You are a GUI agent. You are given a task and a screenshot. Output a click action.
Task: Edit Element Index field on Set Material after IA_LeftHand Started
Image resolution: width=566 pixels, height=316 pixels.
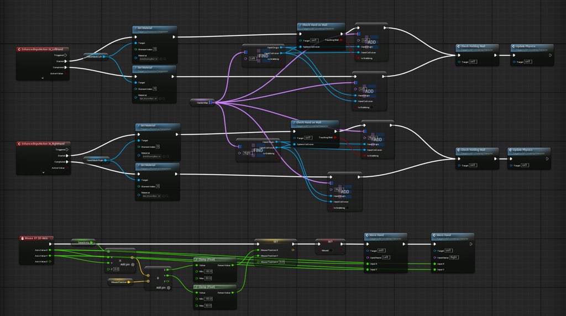coord(155,49)
